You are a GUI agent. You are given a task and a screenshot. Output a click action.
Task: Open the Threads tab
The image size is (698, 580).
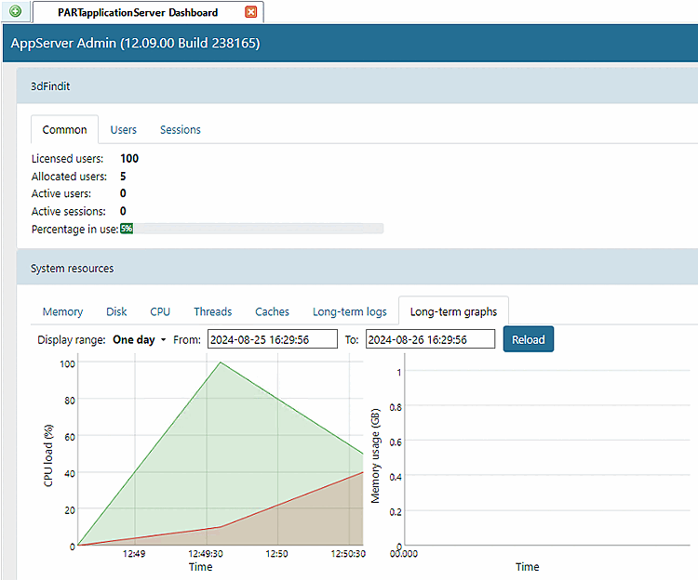pos(213,311)
